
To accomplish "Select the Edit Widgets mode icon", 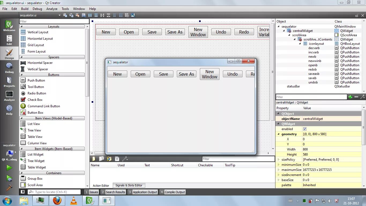I will click(65, 15).
